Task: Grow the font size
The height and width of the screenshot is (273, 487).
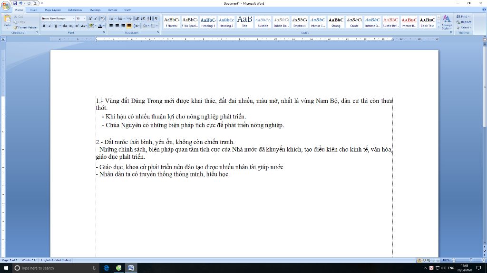Action: tap(90, 18)
